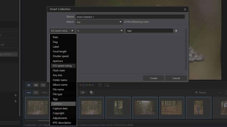Cancel the Smart Collection dialog
Viewport: 227px width, 127px height.
pyautogui.click(x=176, y=78)
